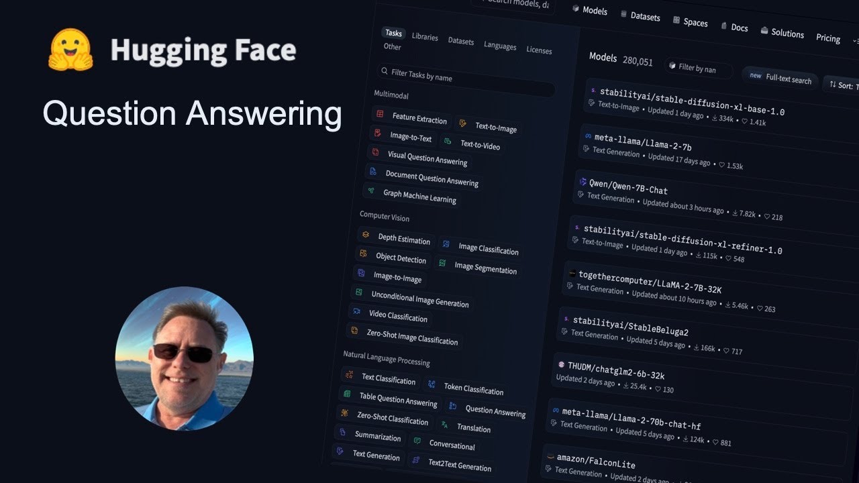This screenshot has width=859, height=483.
Task: Switch to the Licenses filter tab
Action: coord(539,50)
